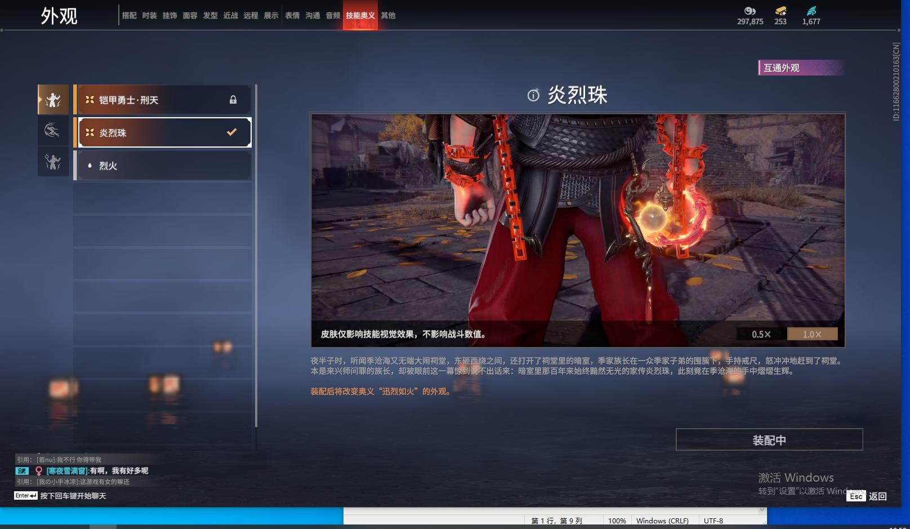
Task: Click Notepad's scroll-down arrow
Action: [762, 510]
